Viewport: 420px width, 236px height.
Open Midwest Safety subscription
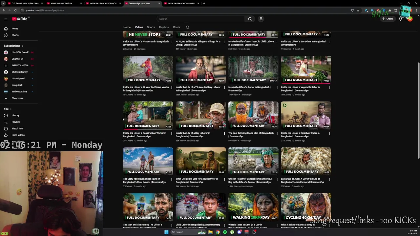[x=19, y=72]
